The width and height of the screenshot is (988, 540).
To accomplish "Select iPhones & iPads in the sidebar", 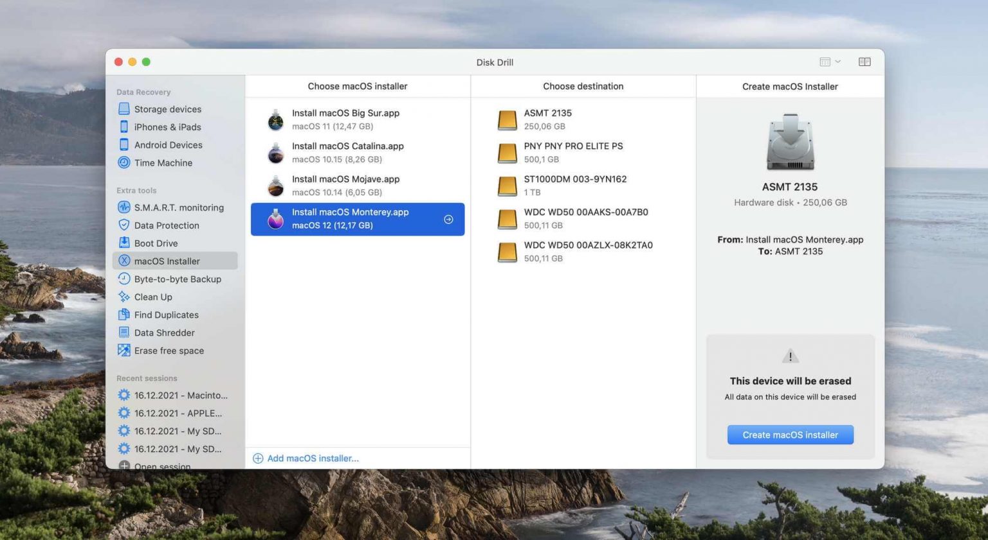I will coord(167,126).
